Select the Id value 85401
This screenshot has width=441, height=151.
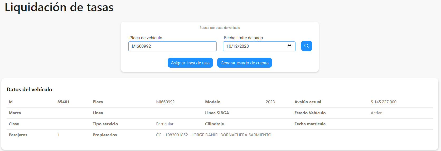tap(64, 102)
